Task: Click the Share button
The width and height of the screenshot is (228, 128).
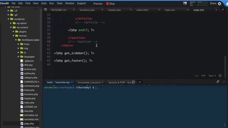Action: tap(213, 3)
